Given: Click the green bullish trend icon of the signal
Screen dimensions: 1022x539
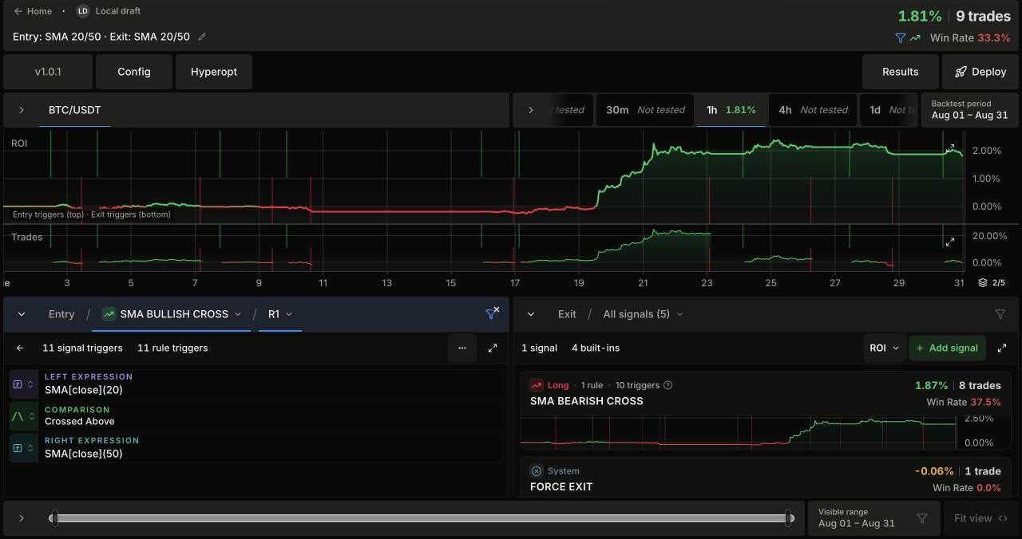Looking at the screenshot, I should tap(109, 314).
